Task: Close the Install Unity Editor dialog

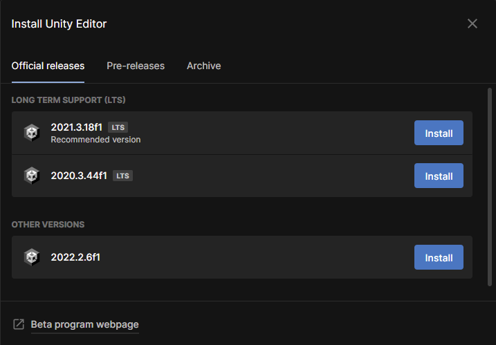Action: [x=472, y=24]
